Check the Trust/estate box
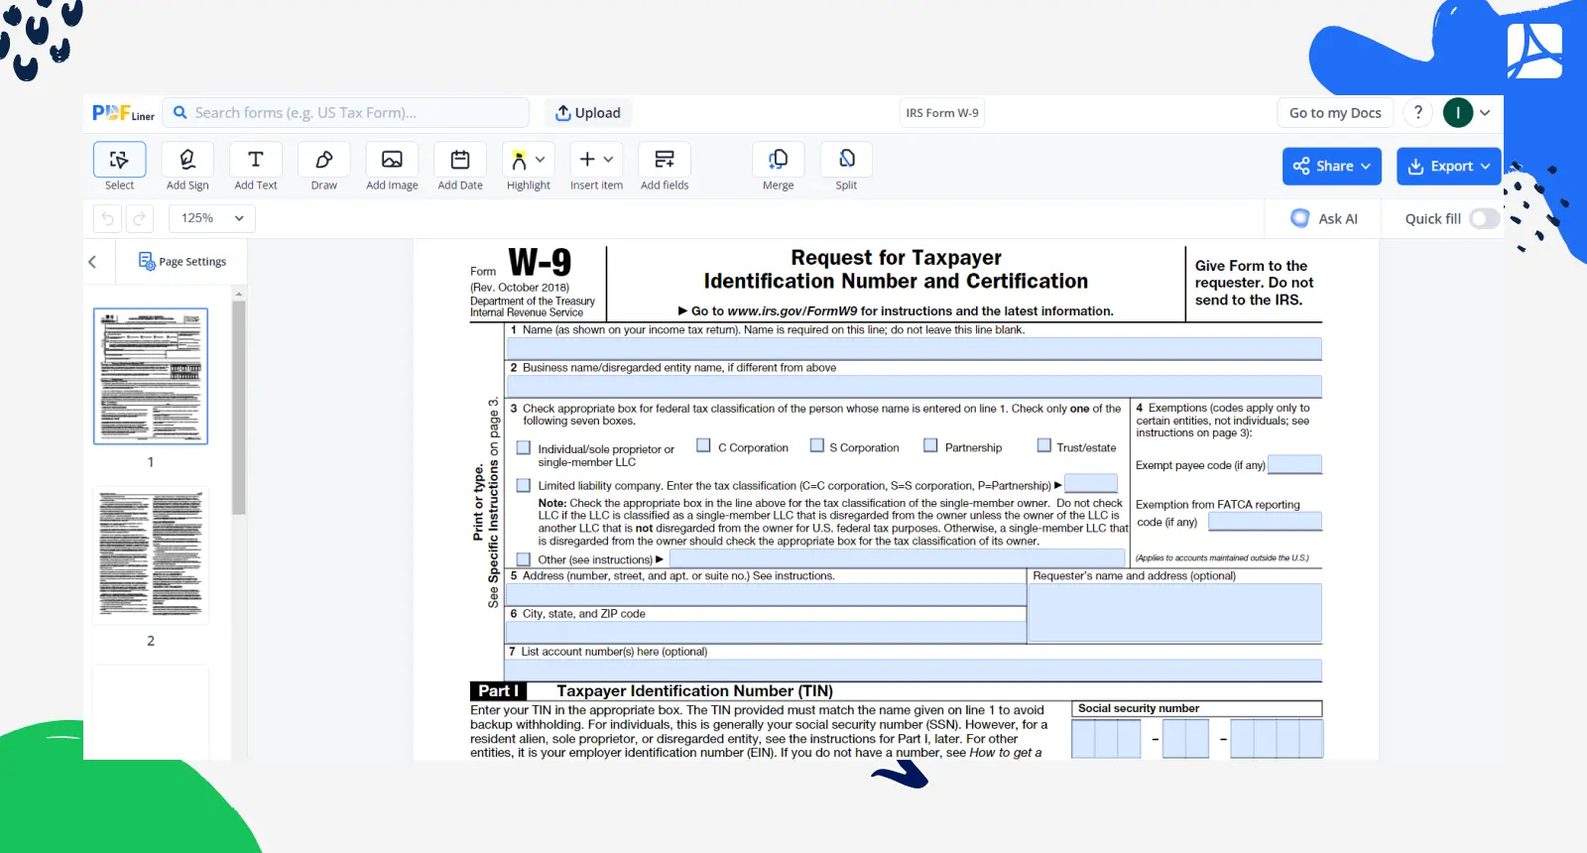1587x853 pixels. pos(1043,445)
